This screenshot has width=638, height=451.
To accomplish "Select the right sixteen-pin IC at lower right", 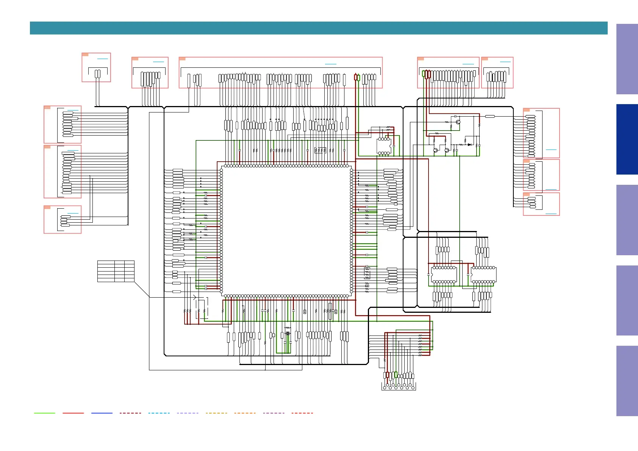I will tap(483, 275).
